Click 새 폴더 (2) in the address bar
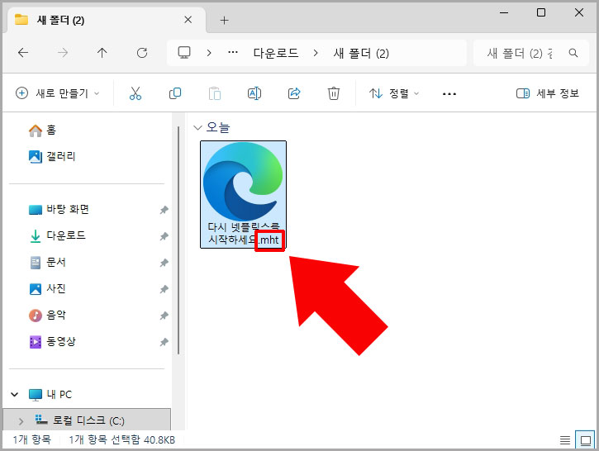Viewport: 599px width, 451px height. [x=361, y=53]
